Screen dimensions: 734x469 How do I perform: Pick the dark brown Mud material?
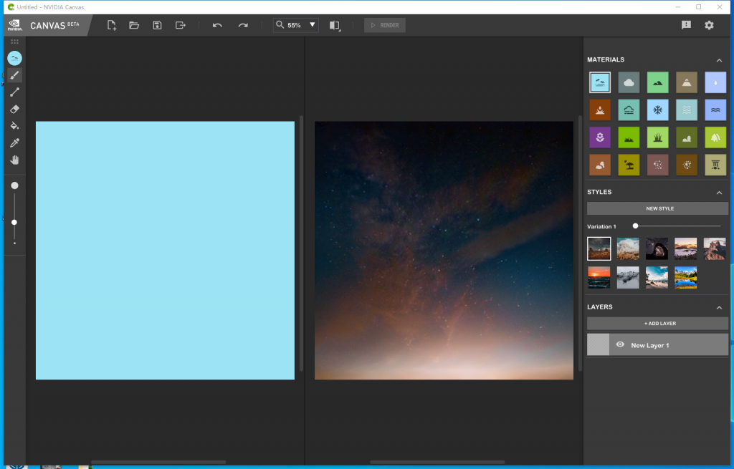[687, 165]
